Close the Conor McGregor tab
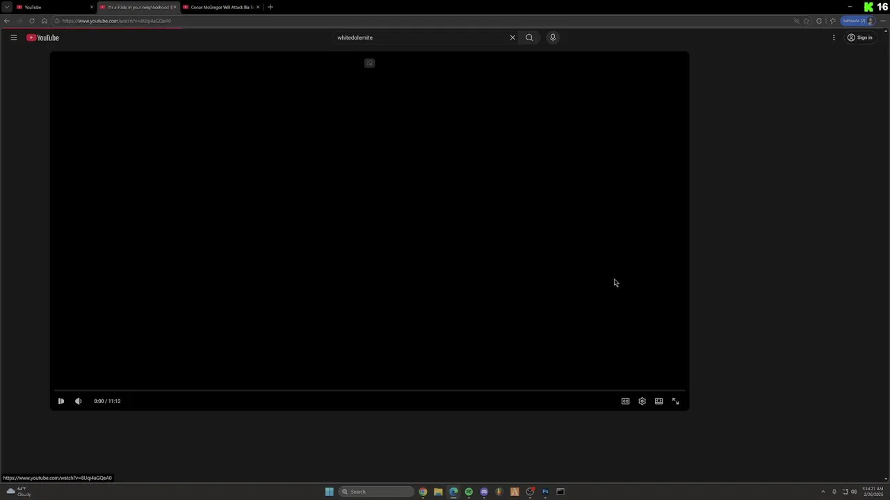The image size is (890, 500). tap(258, 7)
